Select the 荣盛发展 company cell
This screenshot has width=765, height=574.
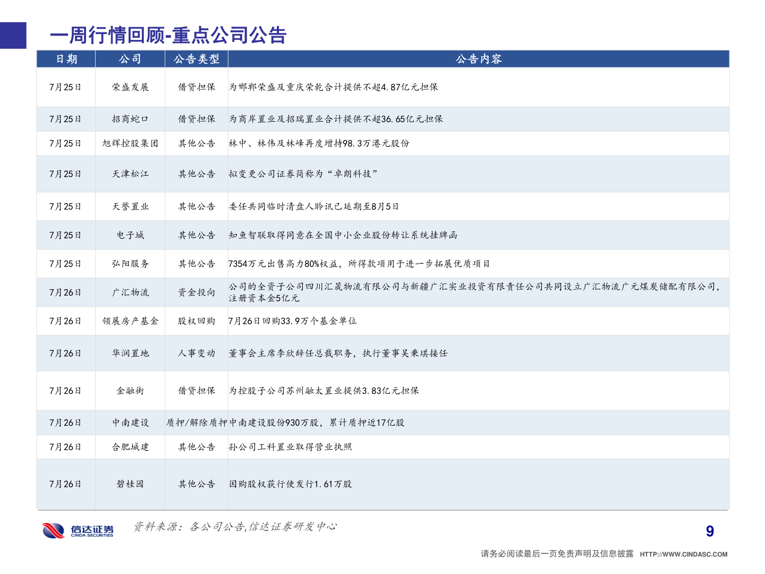click(x=129, y=87)
